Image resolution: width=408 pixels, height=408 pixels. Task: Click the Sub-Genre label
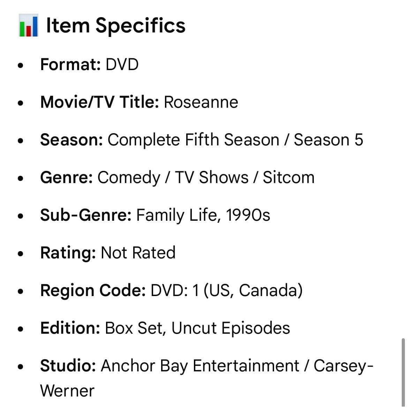[x=86, y=215]
